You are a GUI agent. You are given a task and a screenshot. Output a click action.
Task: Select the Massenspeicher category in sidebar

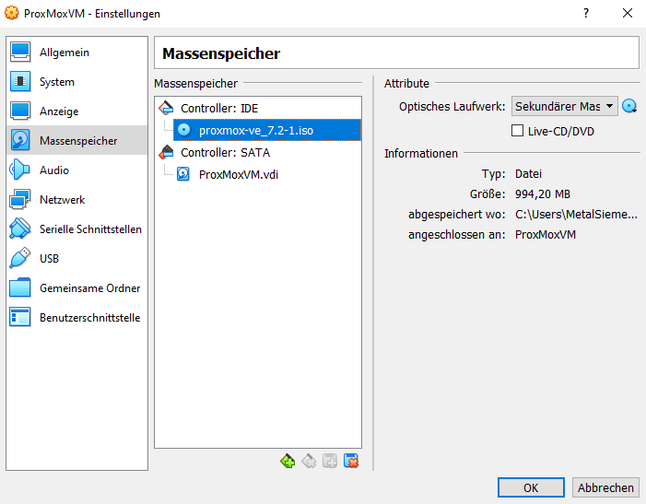[x=76, y=140]
